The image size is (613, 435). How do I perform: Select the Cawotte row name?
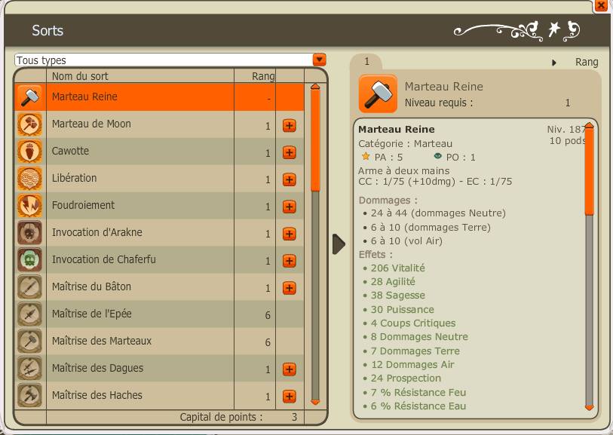tap(70, 151)
